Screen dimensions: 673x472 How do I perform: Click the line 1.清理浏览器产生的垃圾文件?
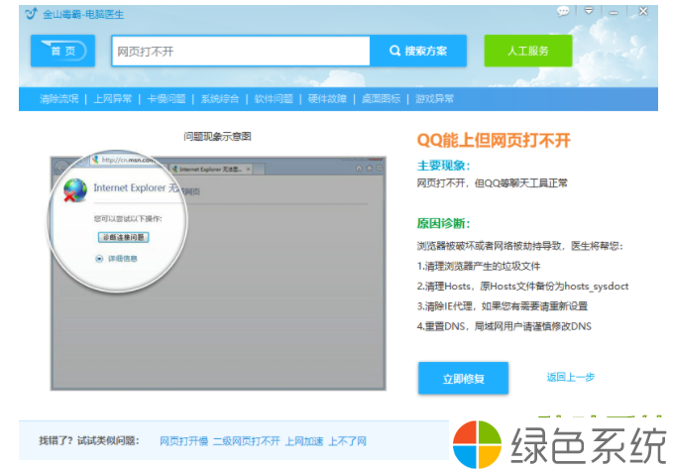point(479,267)
